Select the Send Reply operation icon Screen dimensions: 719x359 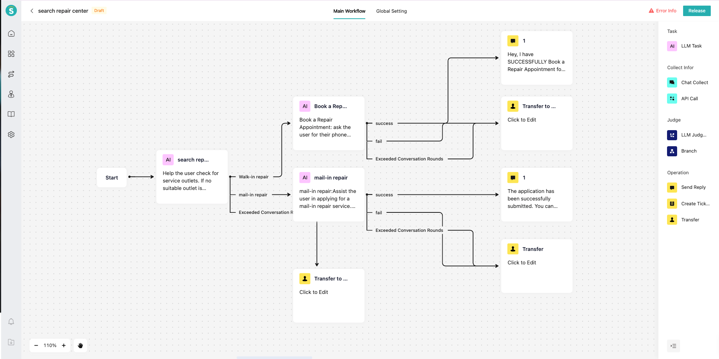672,187
